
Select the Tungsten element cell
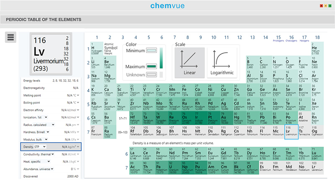[162, 118]
